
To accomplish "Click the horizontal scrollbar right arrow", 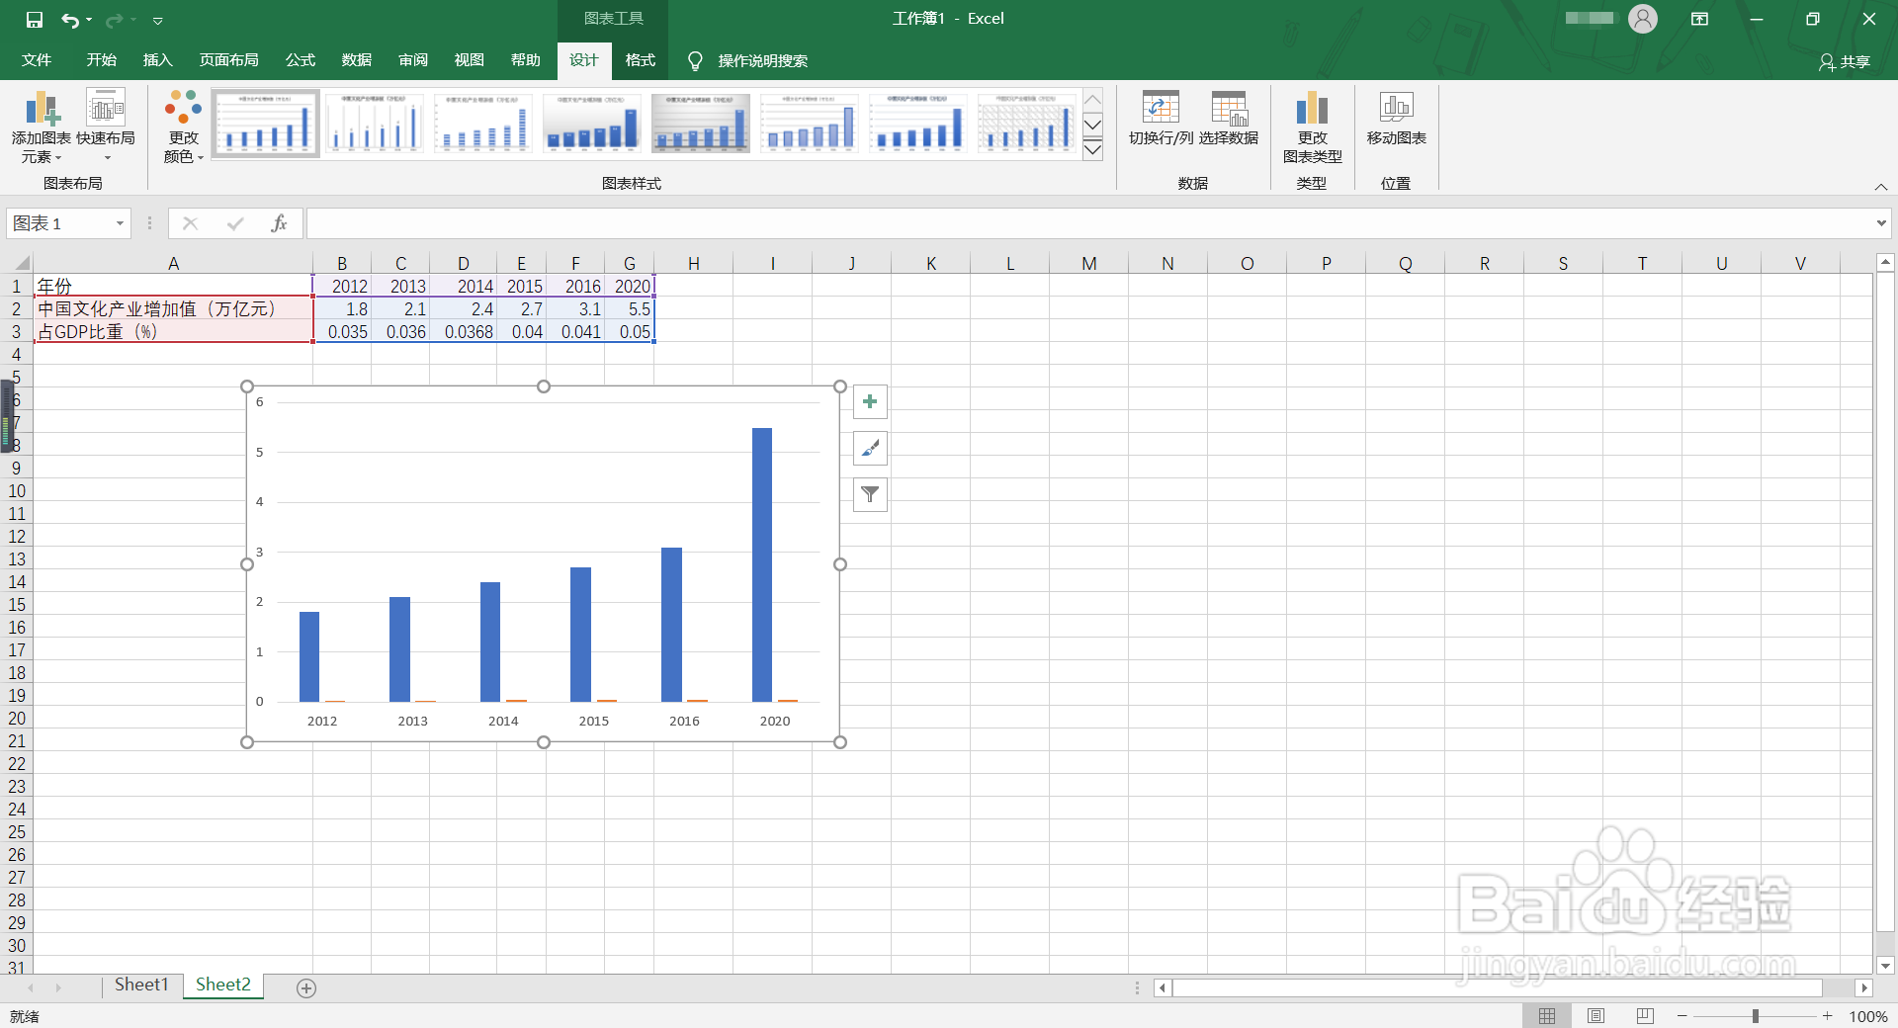I will 1864,987.
